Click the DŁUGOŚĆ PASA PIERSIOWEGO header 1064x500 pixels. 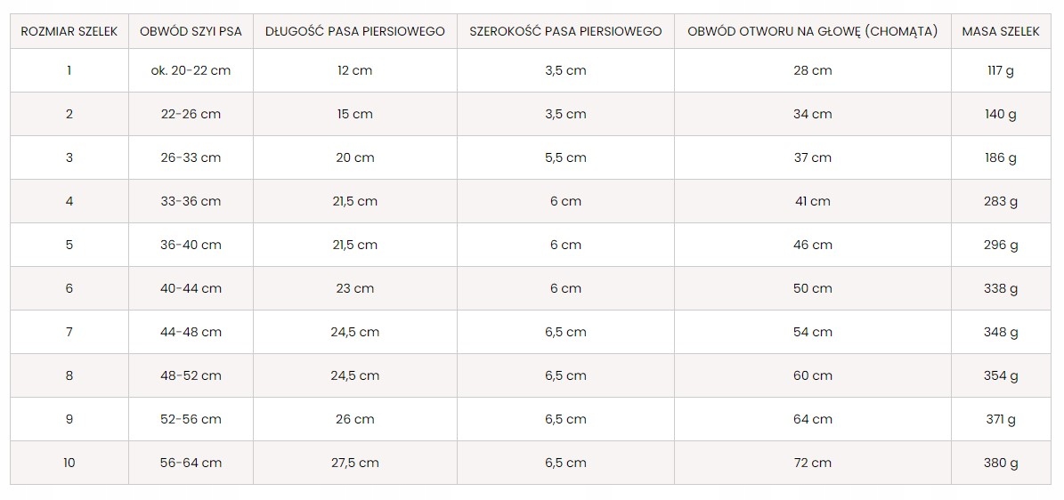coord(355,31)
